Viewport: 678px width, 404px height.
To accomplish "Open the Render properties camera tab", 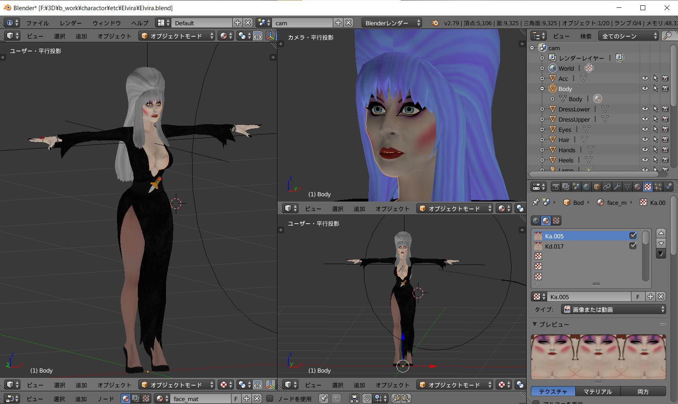I will point(556,187).
